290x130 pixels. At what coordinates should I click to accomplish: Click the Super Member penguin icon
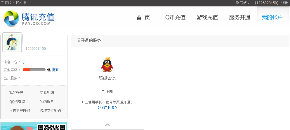(x=107, y=65)
